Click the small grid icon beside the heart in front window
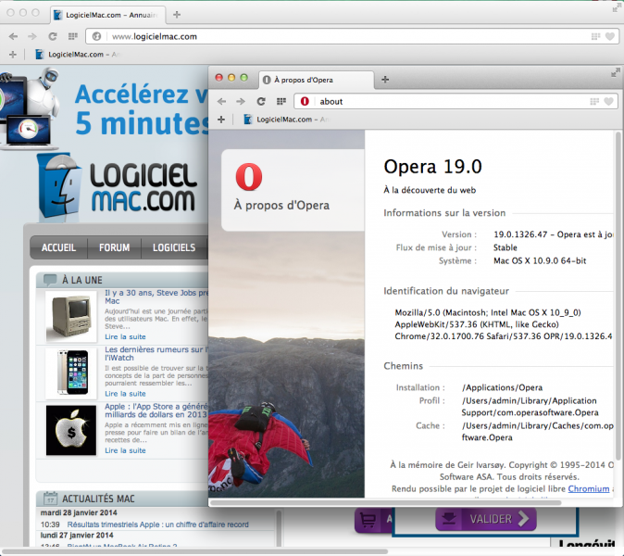Image resolution: width=624 pixels, height=556 pixels. (594, 102)
